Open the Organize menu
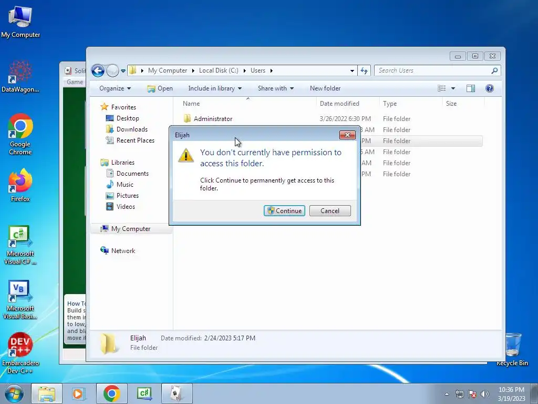 tap(115, 88)
